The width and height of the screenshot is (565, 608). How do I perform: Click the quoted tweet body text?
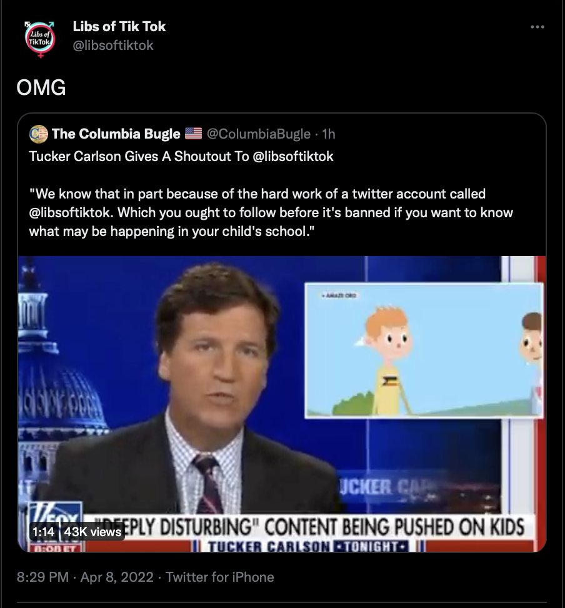[x=271, y=212]
